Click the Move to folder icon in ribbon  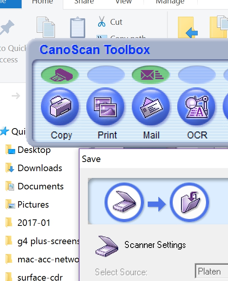pyautogui.click(x=187, y=27)
